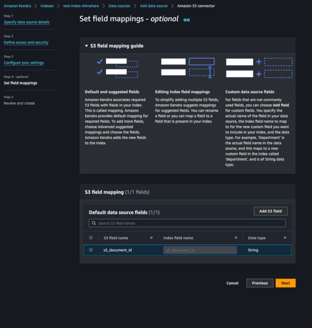Open test-index-shinohara breadcrumb
312x328 pixels.
click(x=81, y=6)
